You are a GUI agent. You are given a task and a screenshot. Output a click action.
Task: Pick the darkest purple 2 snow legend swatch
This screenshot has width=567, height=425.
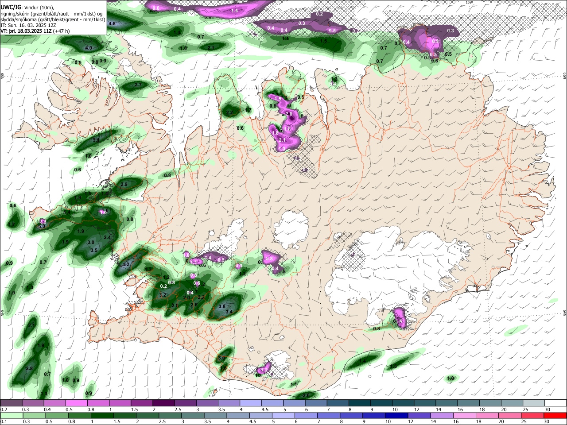click(x=163, y=403)
